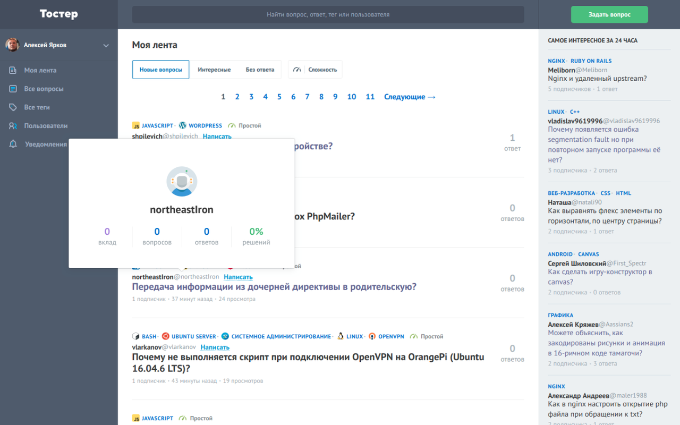Click Написать next to shpilevich

217,137
